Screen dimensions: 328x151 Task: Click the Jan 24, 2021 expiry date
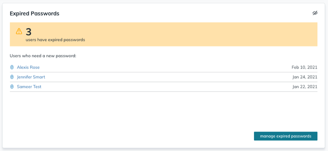pyautogui.click(x=305, y=77)
